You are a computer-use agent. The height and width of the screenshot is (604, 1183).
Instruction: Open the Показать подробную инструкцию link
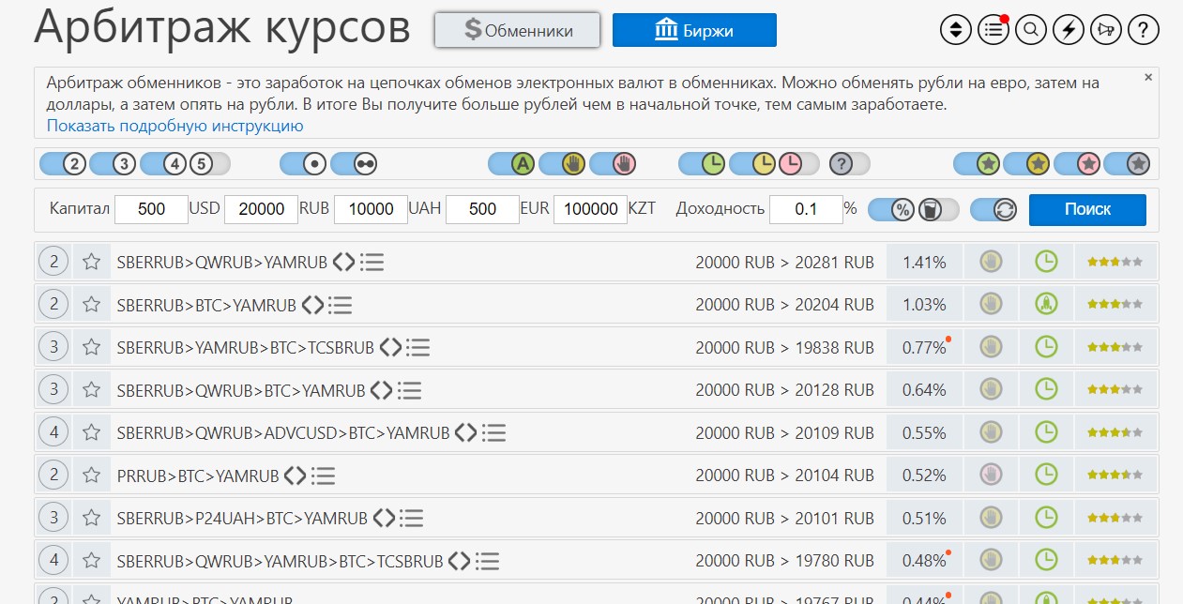pos(174,126)
